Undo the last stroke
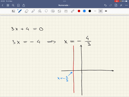Viewport: 129px width, 97px height. 105,5
